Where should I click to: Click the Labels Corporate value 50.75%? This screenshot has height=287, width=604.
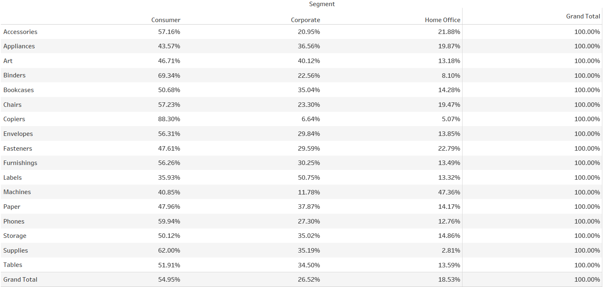[309, 178]
